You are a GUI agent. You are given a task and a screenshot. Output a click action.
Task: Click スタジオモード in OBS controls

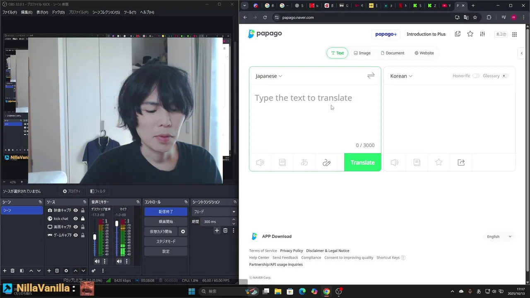(166, 241)
